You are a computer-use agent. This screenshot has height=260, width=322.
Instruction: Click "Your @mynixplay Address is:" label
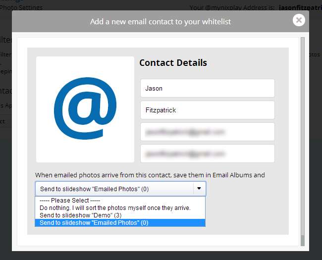click(x=232, y=7)
